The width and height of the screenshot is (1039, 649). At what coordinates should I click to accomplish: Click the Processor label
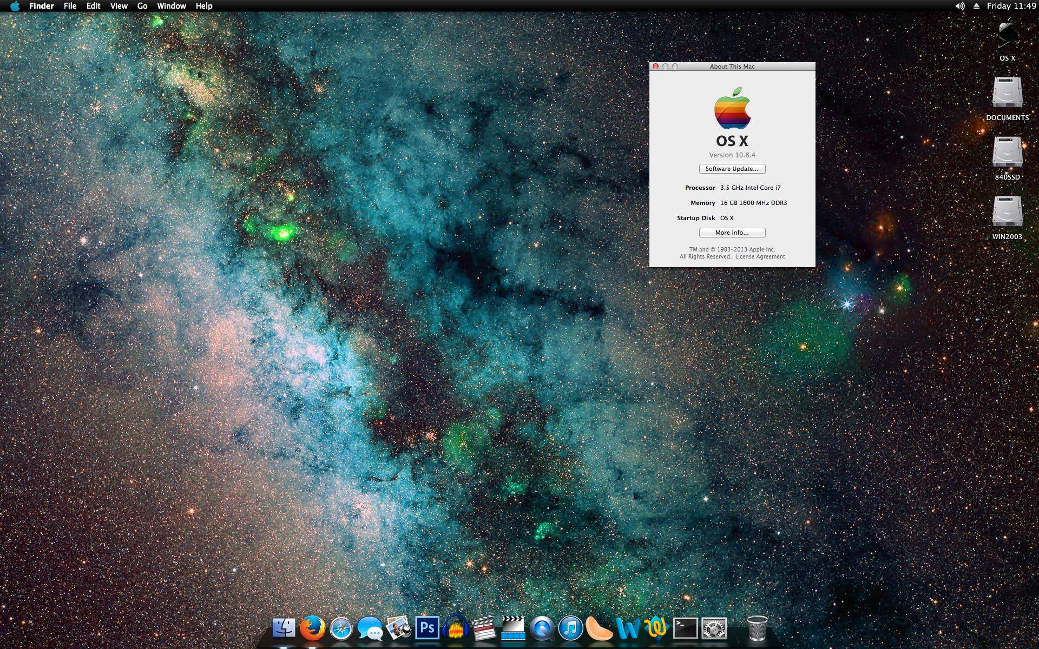(700, 188)
